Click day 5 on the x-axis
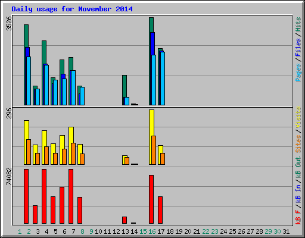Viewport: 305px width, 238px height. 55,231
